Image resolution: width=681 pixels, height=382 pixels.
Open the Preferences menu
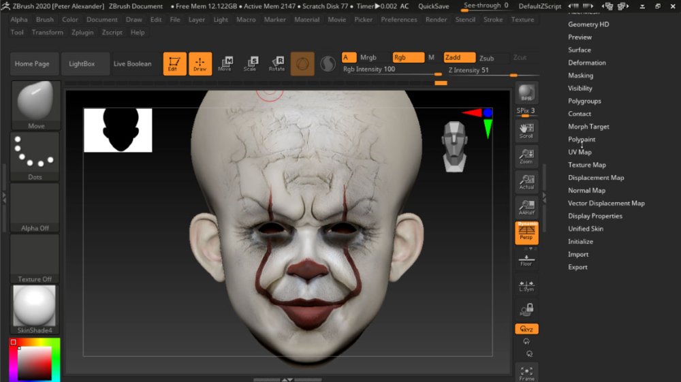398,20
